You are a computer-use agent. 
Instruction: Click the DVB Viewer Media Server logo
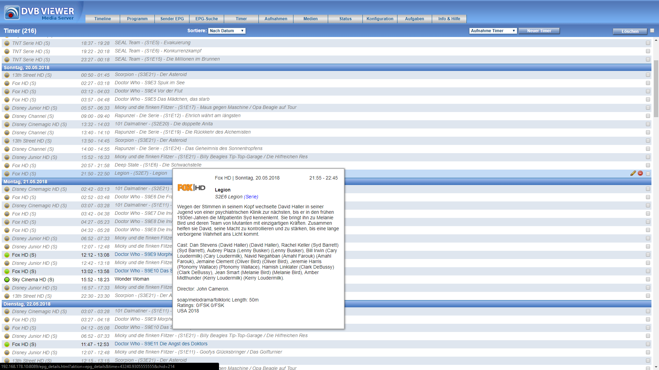click(x=39, y=12)
